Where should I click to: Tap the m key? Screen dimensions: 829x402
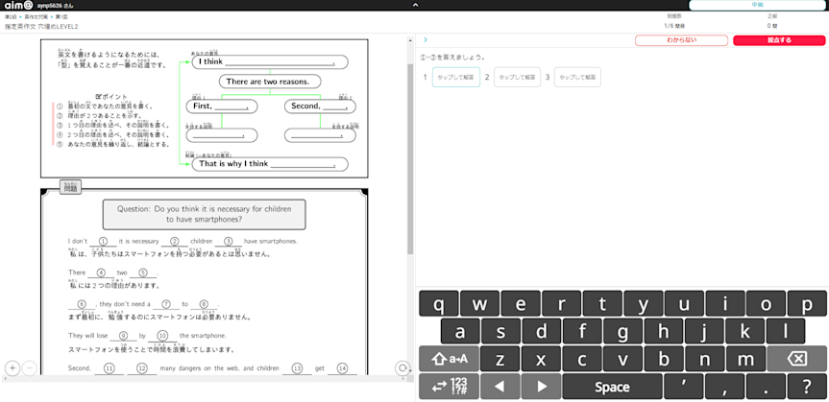coord(744,359)
